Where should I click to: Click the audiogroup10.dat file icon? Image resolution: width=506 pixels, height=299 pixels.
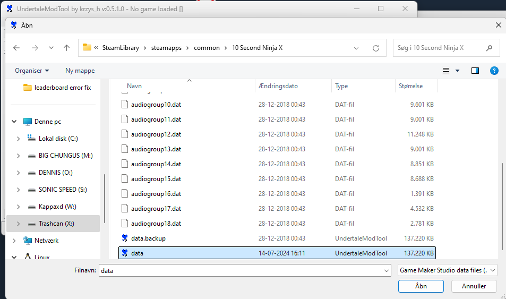point(125,104)
